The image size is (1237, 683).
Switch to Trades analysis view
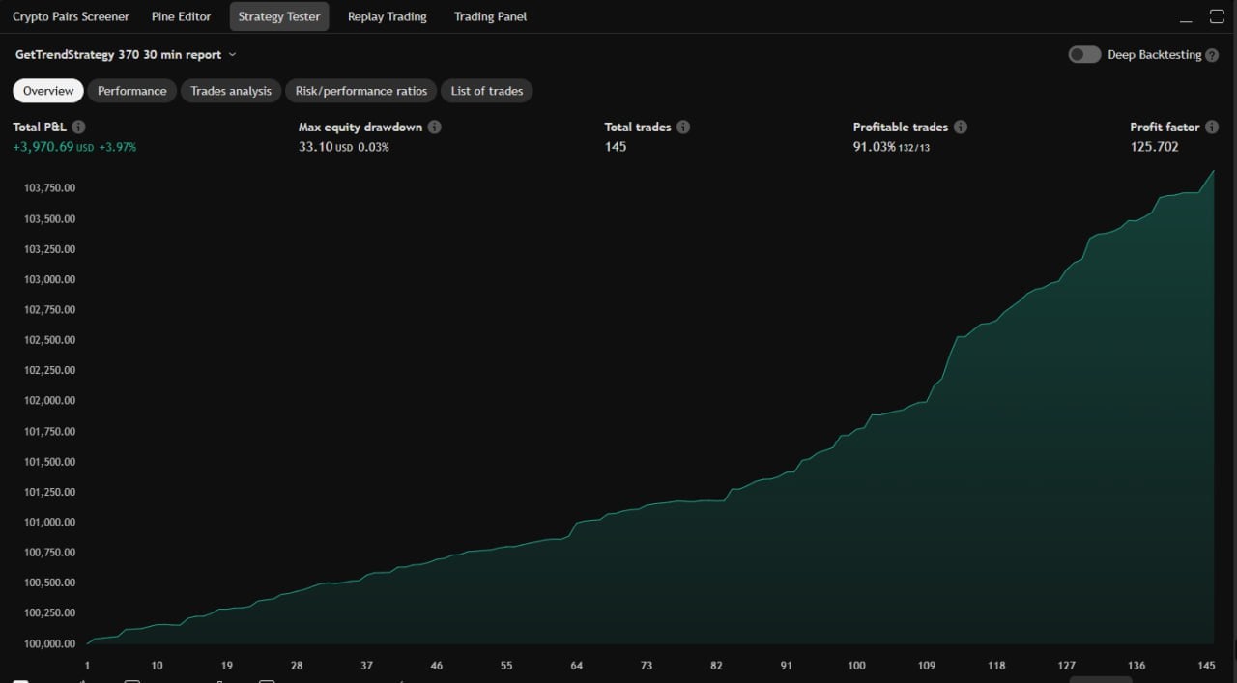coord(230,90)
